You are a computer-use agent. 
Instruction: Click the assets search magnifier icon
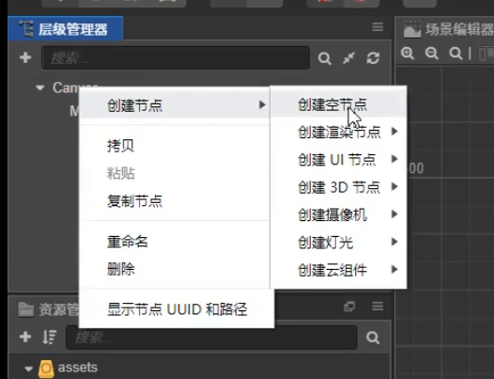(373, 338)
